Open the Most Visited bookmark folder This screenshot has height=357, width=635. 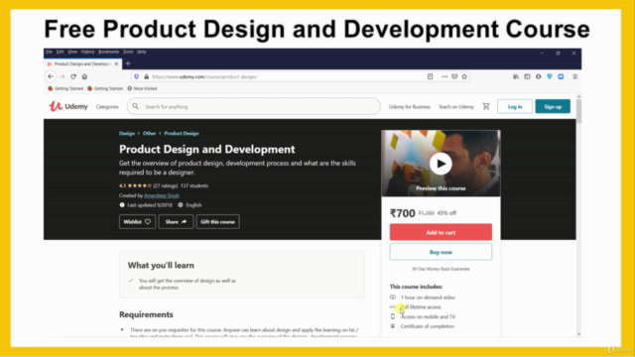[142, 88]
